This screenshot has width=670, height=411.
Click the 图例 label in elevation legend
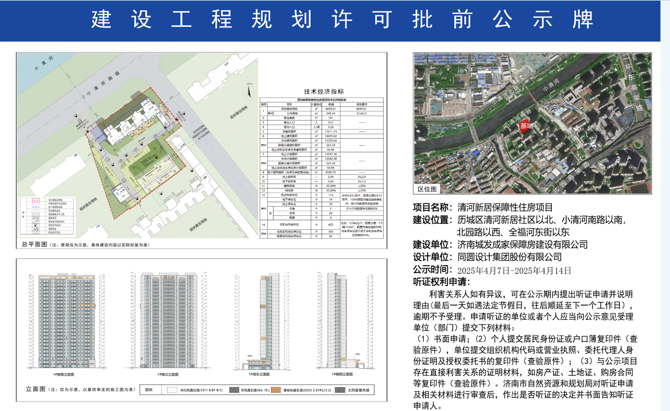tap(149, 390)
